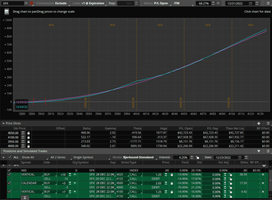Adjust Vol Adj stepper on 4100 CALL row
Image resolution: width=272 pixels, height=200 pixels.
[225, 192]
